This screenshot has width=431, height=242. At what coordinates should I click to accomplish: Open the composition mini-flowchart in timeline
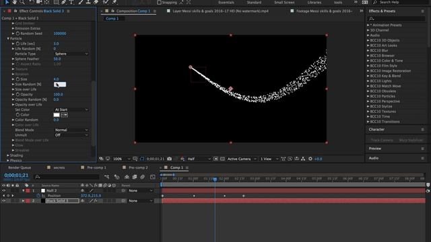point(107,177)
